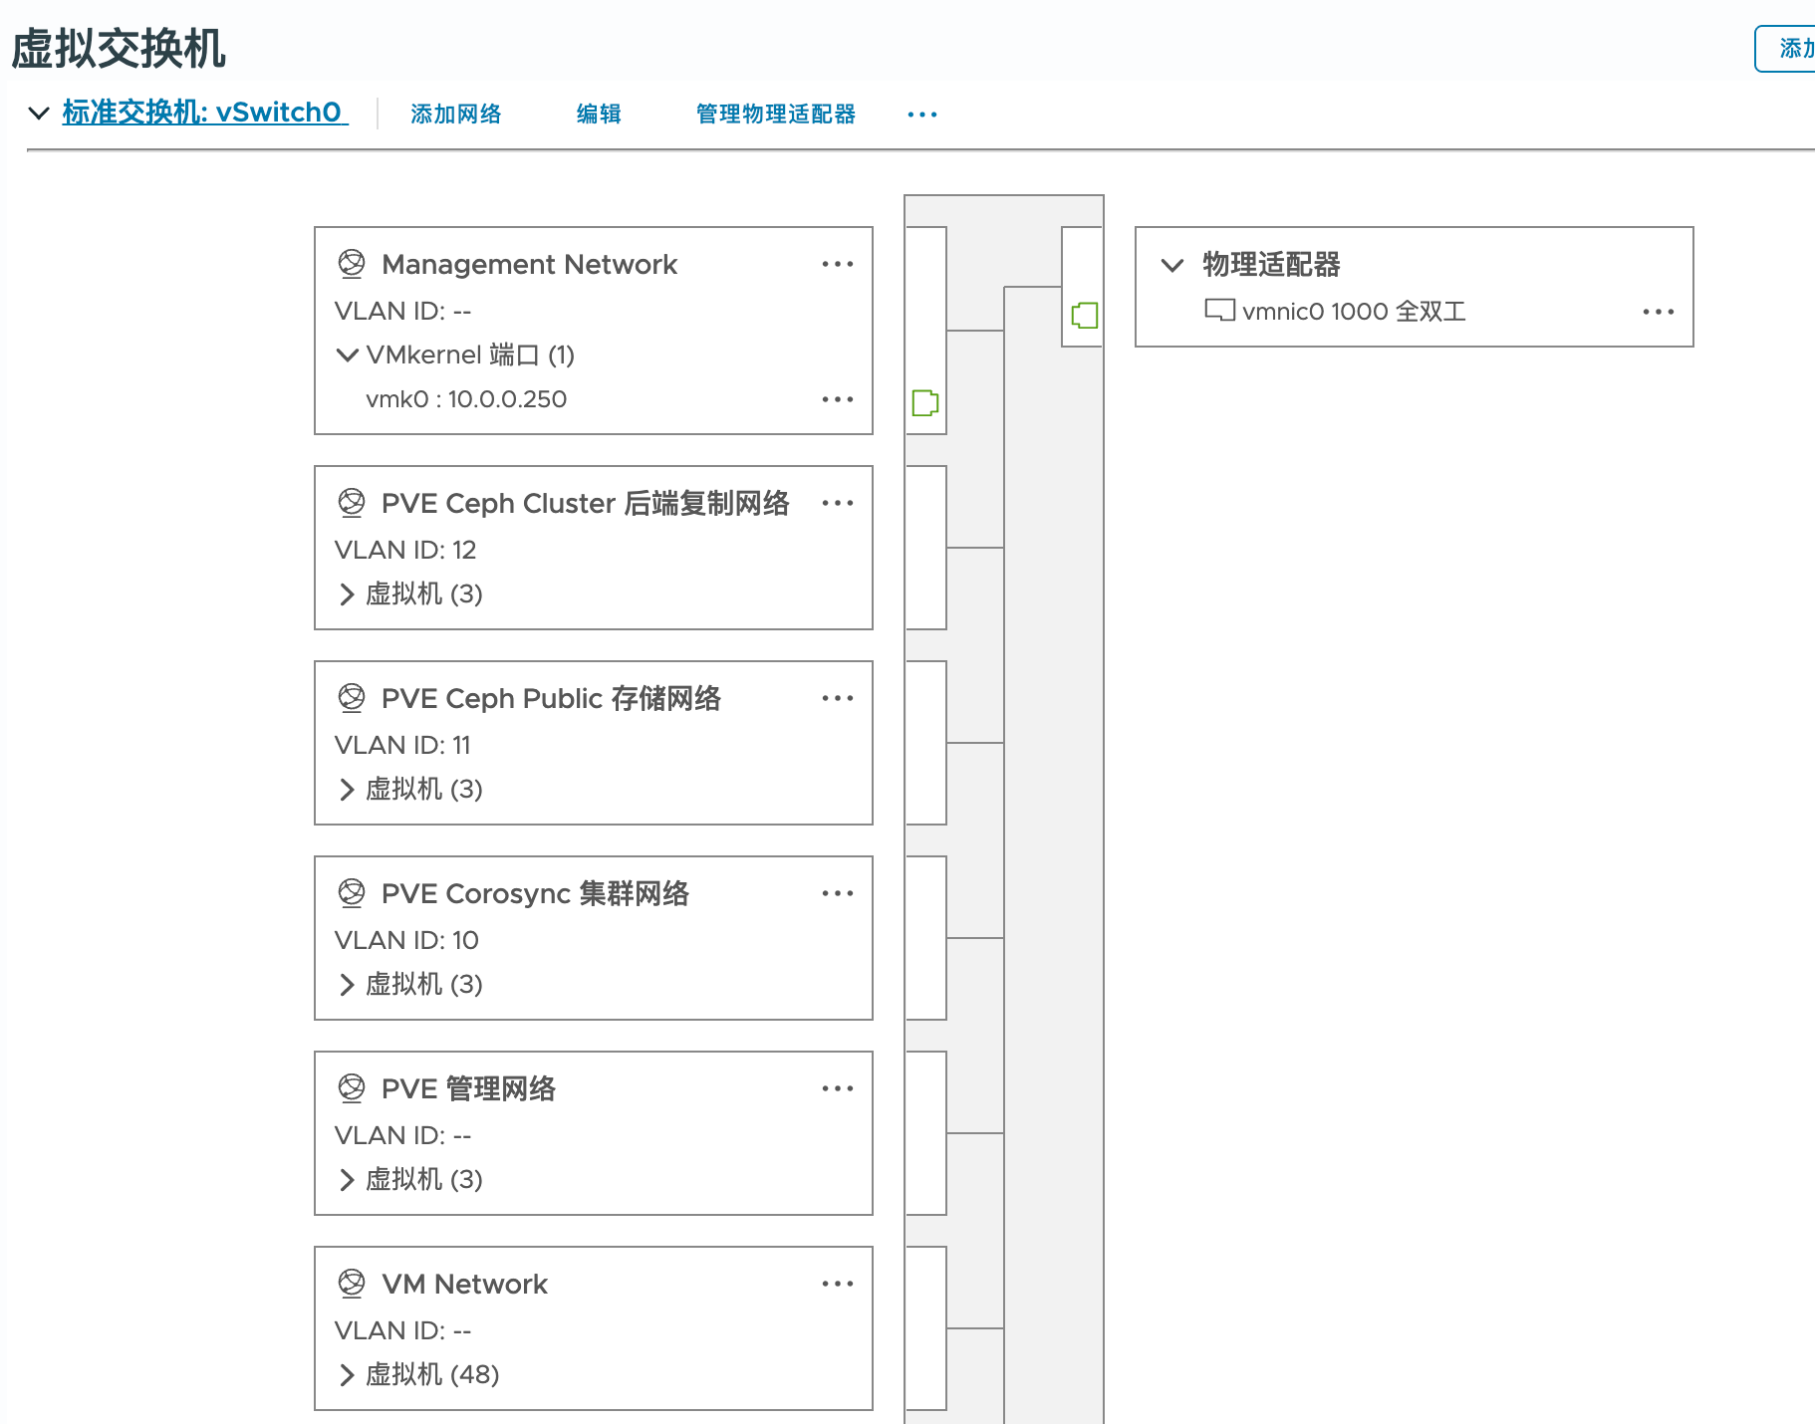The image size is (1815, 1424).
Task: Click PVE 管理网络 port group icon
Action: pos(352,1088)
